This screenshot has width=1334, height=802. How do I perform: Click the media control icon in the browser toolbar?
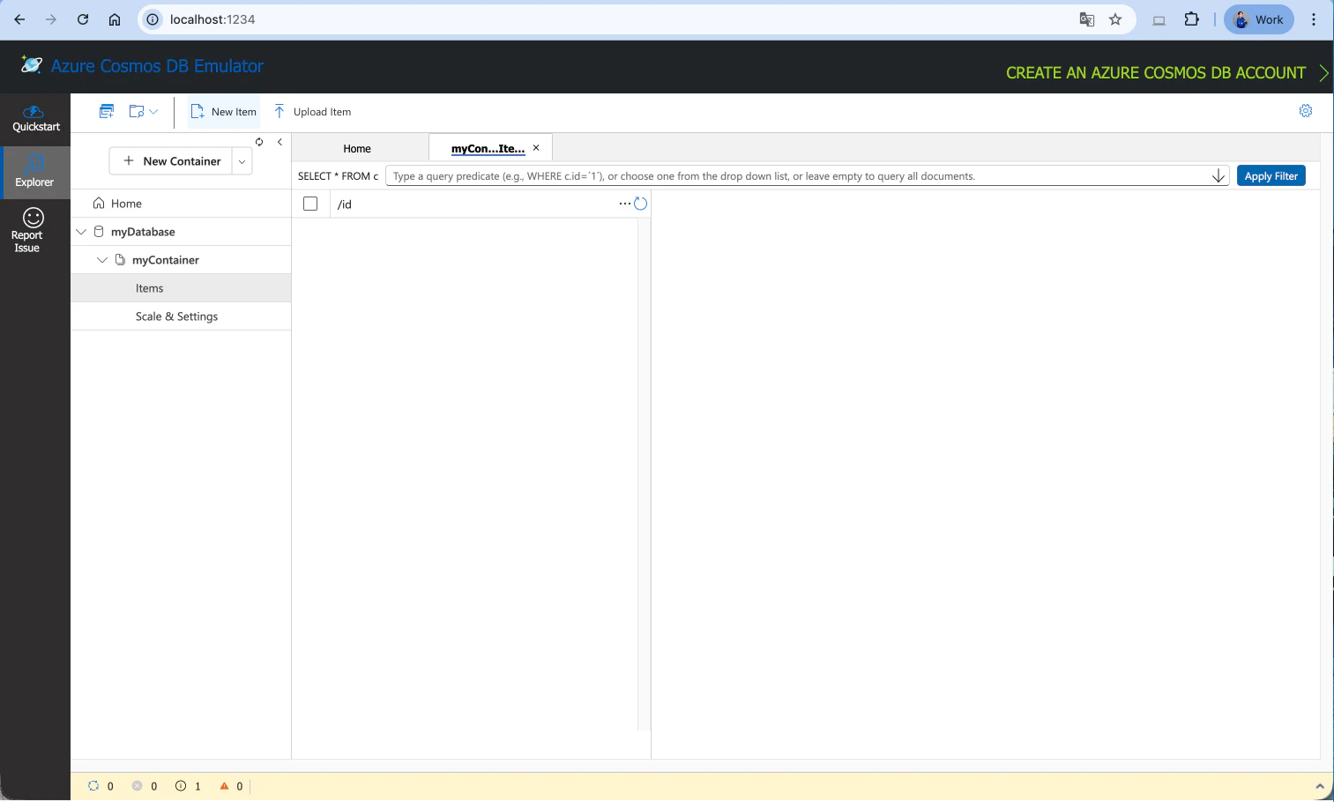[x=1159, y=20]
